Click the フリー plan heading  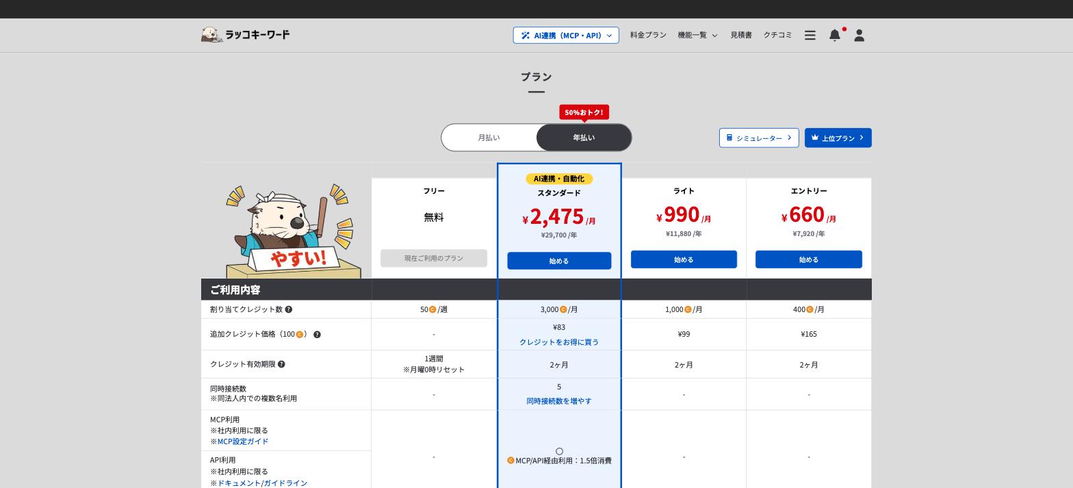coord(434,191)
